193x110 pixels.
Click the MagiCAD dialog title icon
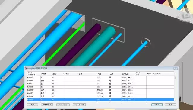tap(27, 68)
